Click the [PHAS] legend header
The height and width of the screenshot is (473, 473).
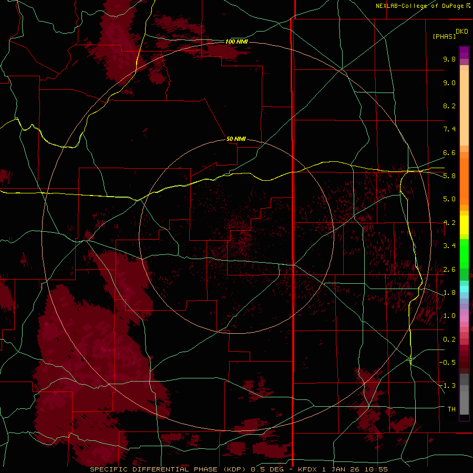(444, 36)
